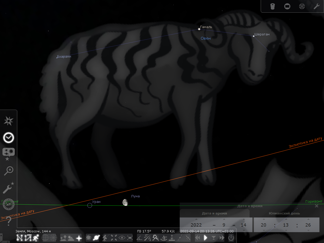This screenshot has width=324, height=243.
Task: Increase the day with up arrow
Action: pyautogui.click(x=244, y=219)
